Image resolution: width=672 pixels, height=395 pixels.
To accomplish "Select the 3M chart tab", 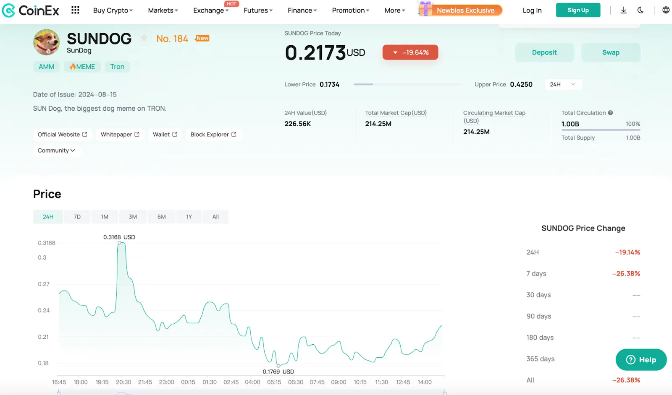I will pyautogui.click(x=133, y=217).
